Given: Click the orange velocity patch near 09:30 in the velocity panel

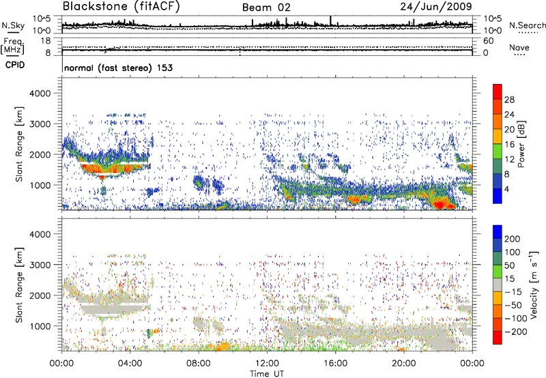Looking at the screenshot, I should click(x=223, y=346).
